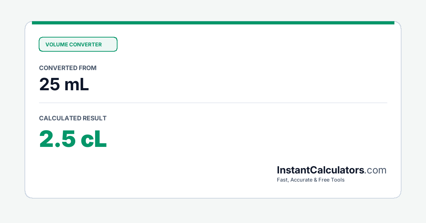This screenshot has width=426, height=223.
Task: Select the 25 mL source value
Action: [64, 84]
